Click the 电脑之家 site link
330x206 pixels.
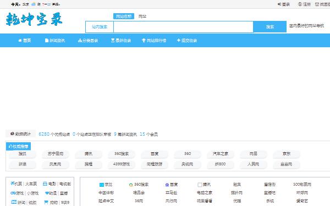point(205,193)
